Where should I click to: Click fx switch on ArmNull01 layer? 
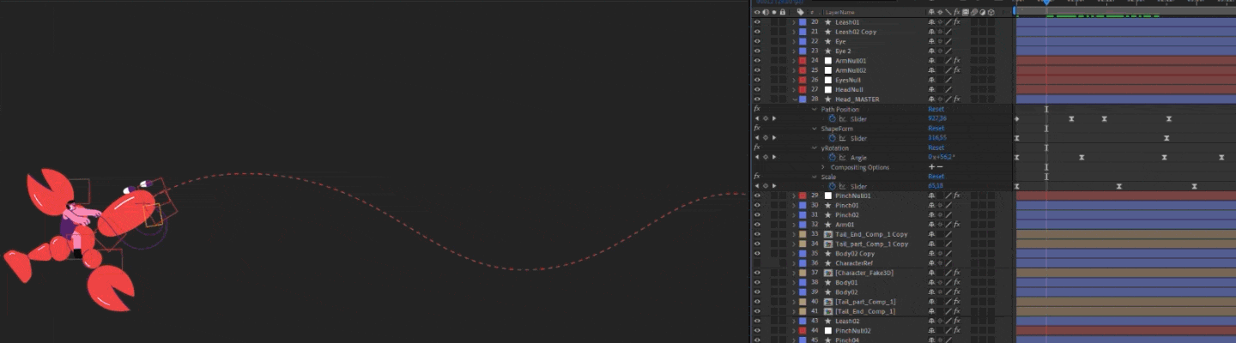click(956, 60)
